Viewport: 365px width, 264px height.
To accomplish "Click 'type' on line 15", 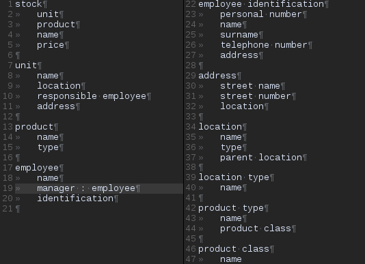I will pyautogui.click(x=48, y=147).
